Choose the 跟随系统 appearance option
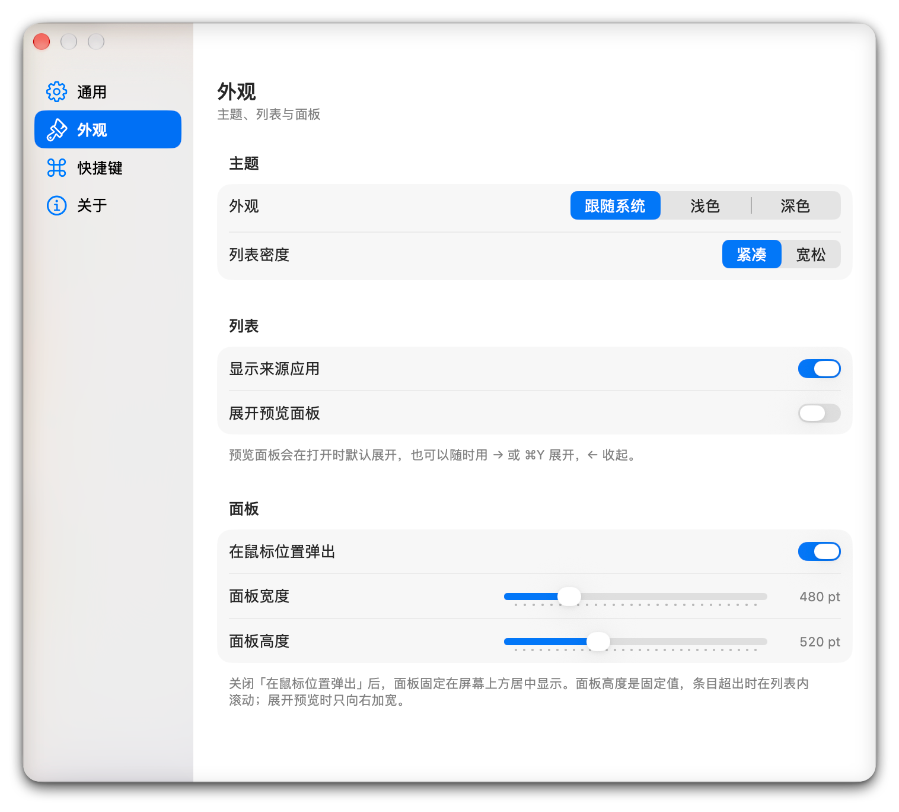This screenshot has height=812, width=899. pos(616,205)
